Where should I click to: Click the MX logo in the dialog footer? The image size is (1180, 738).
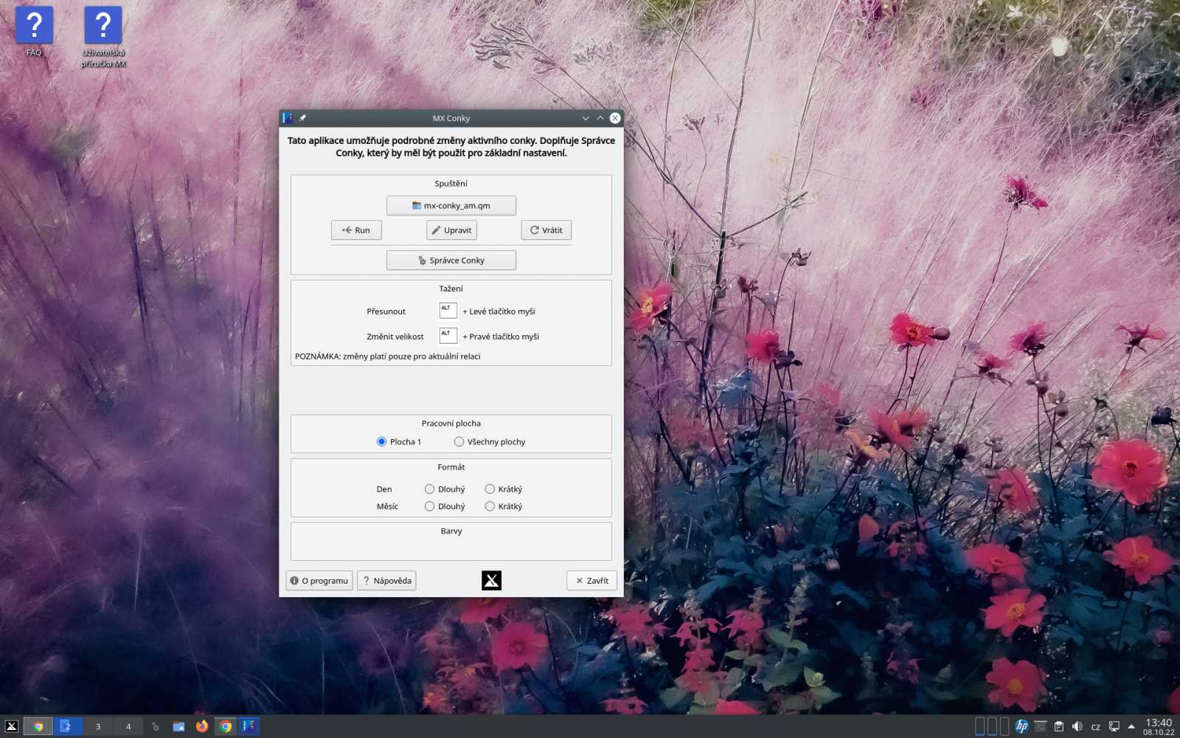[x=491, y=581]
